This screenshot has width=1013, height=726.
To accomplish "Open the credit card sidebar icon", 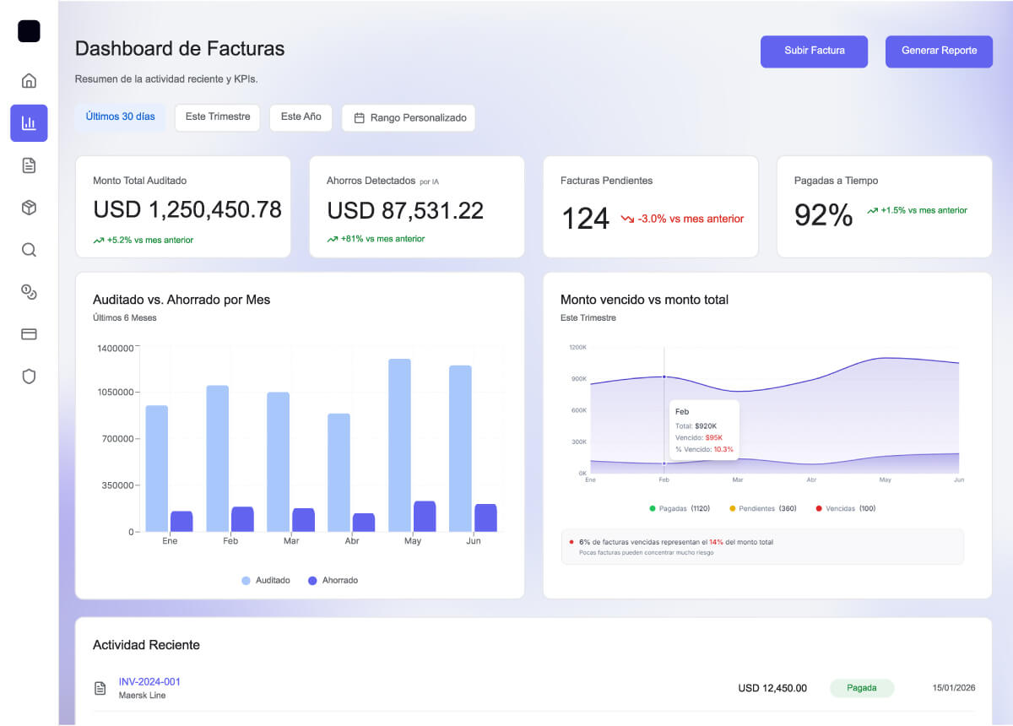I will [x=29, y=334].
